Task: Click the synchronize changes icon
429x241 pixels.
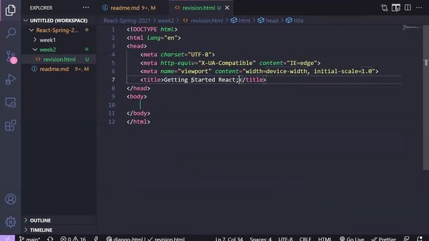Action: coord(50,238)
